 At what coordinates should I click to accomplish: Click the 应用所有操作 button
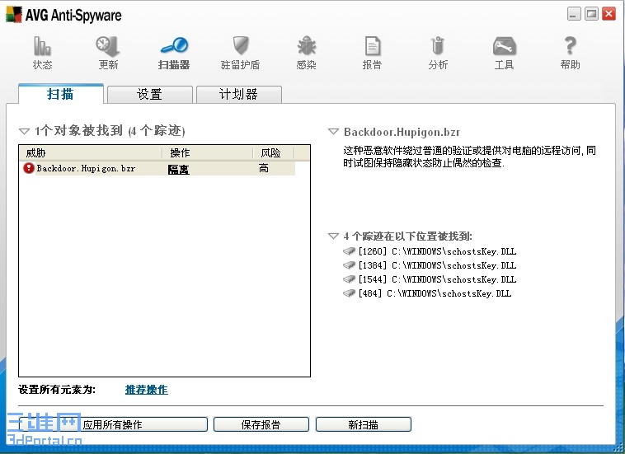pyautogui.click(x=113, y=424)
